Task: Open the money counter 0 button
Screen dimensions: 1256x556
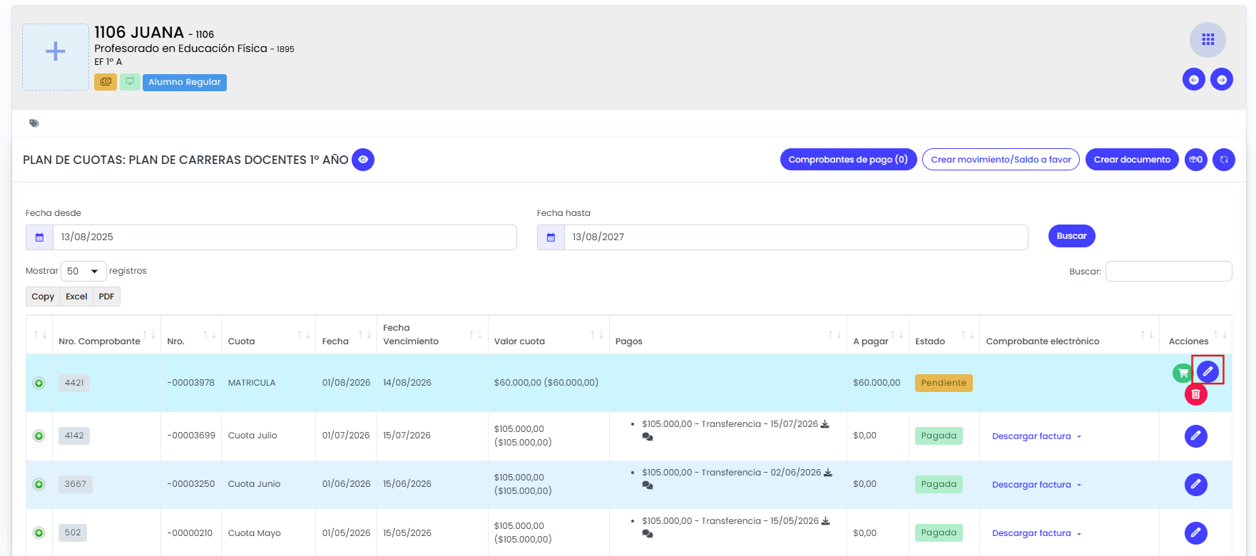Action: pyautogui.click(x=1196, y=160)
